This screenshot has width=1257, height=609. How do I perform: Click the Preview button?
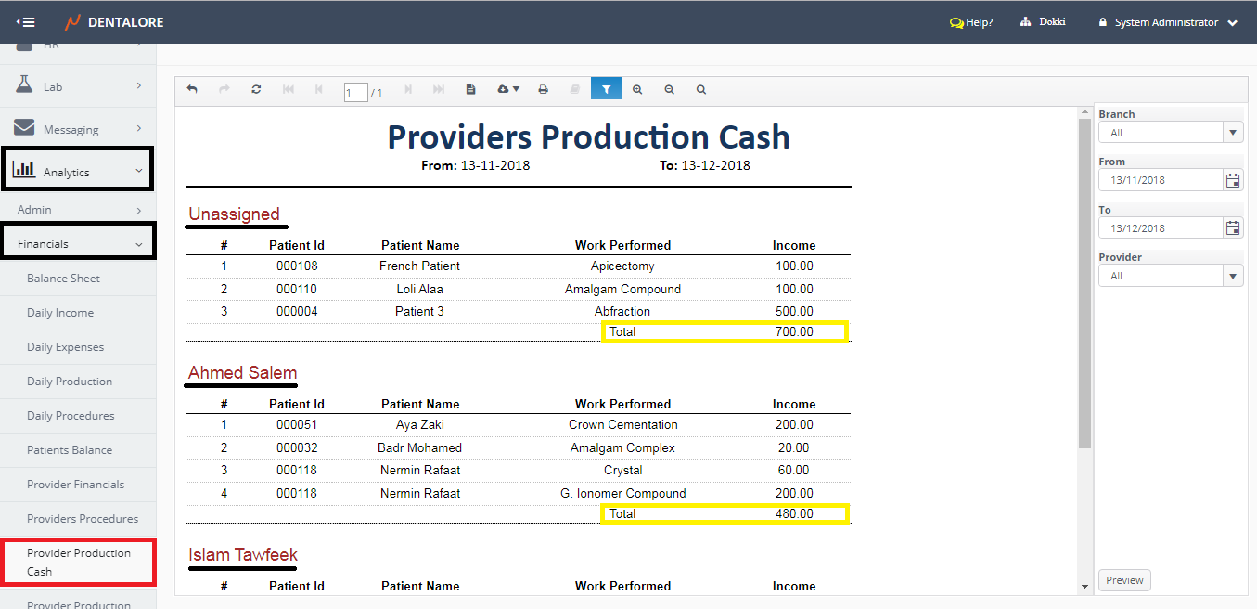tap(1124, 580)
